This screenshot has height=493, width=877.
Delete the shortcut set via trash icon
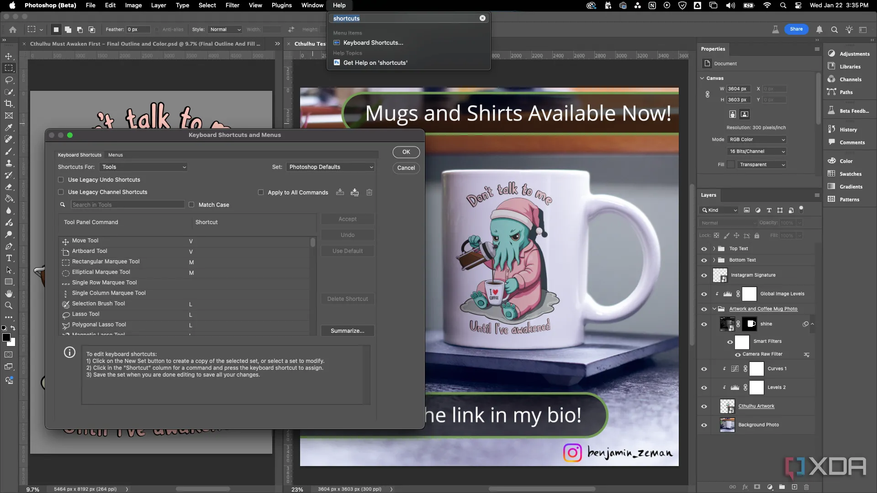[369, 192]
